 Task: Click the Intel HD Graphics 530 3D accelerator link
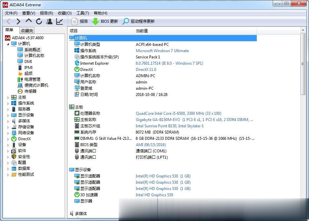click(154, 195)
